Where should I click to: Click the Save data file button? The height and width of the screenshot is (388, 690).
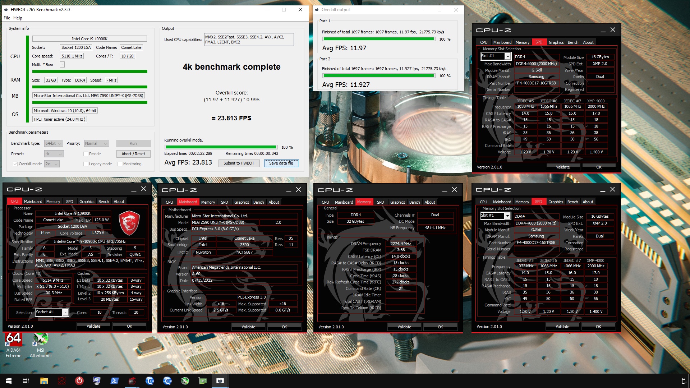point(281,163)
